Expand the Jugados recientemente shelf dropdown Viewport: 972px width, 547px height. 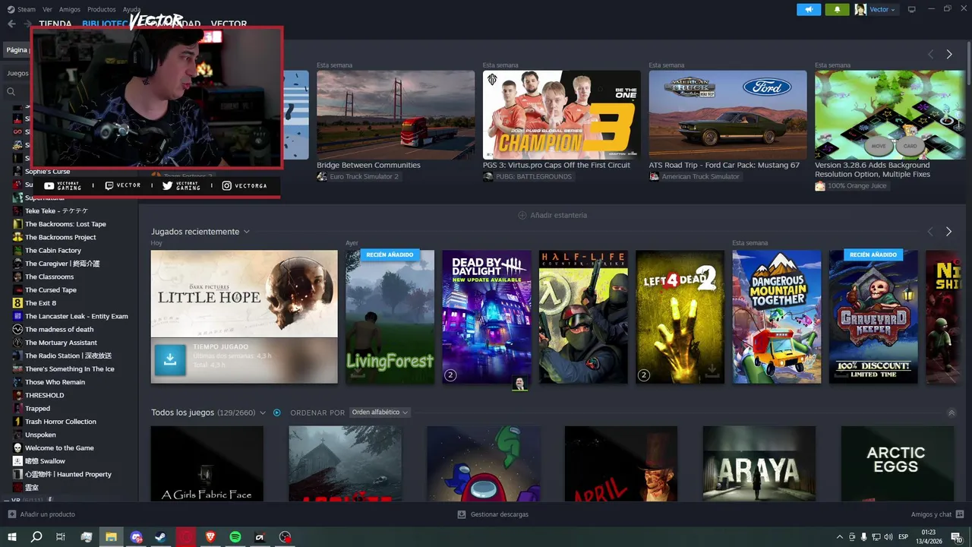pos(247,232)
